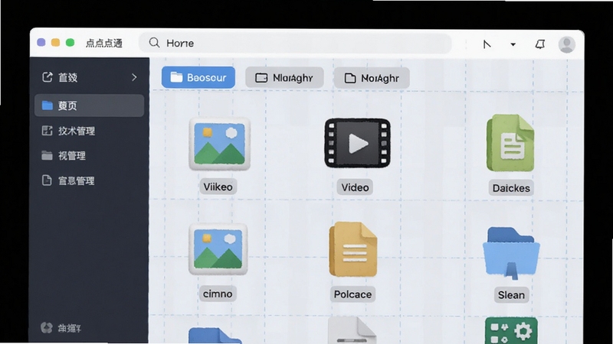Open the Video film-strip icon
613x344 pixels.
357,143
